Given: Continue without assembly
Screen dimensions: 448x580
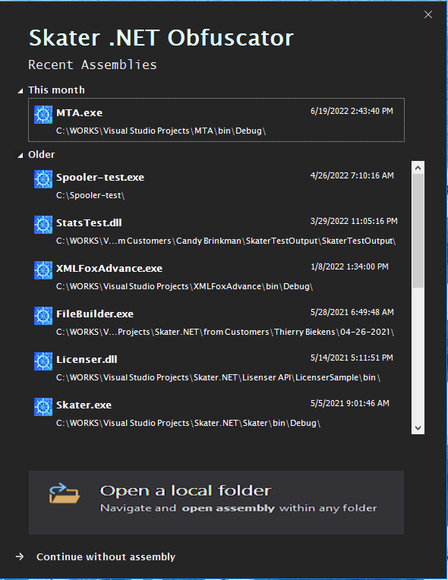Looking at the screenshot, I should [106, 556].
